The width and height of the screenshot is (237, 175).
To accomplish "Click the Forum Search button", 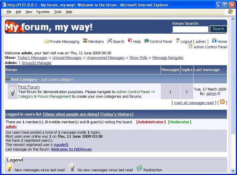I will pos(218,29).
